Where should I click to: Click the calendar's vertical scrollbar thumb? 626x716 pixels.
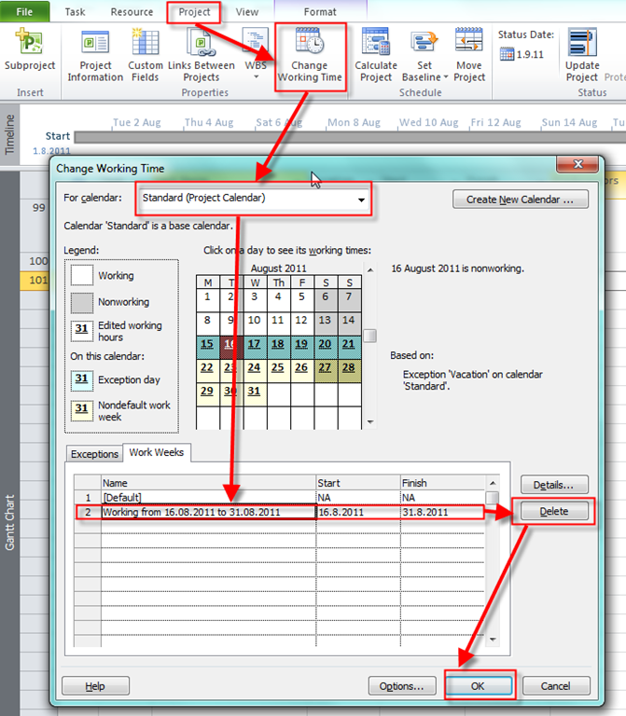(369, 336)
